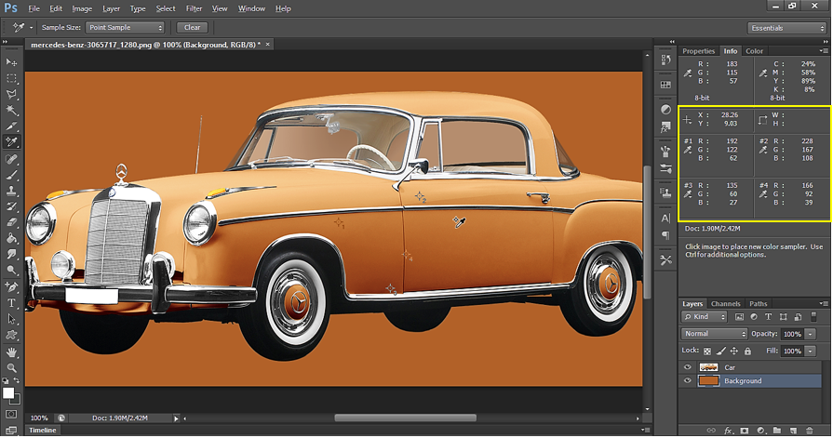Select the Zoom tool

[11, 367]
